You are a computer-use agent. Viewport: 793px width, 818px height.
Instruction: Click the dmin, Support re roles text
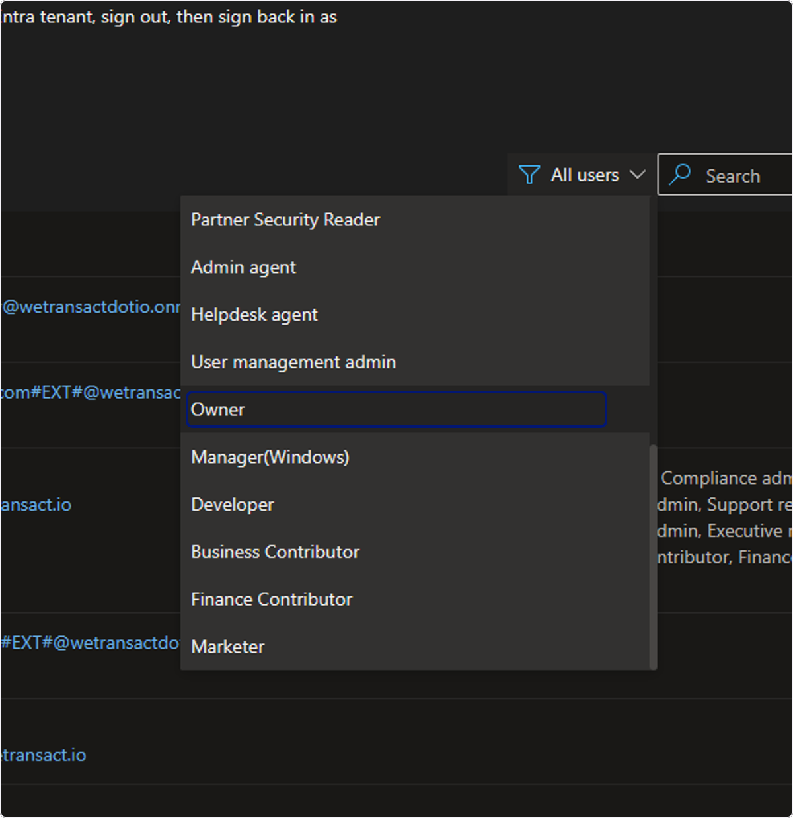point(724,505)
